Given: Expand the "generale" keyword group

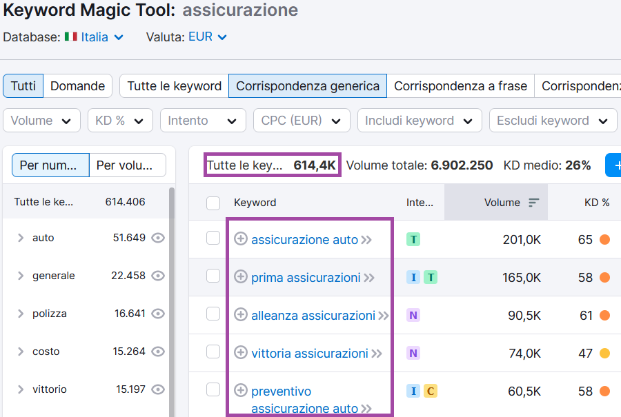Looking at the screenshot, I should pos(20,275).
